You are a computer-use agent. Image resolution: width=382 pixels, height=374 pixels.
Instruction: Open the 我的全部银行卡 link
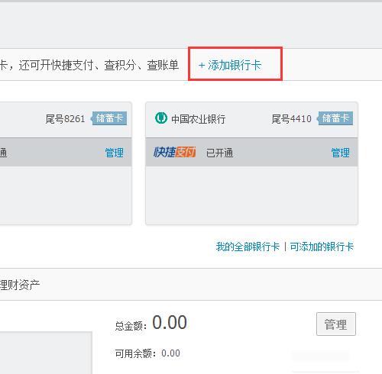tap(248, 247)
